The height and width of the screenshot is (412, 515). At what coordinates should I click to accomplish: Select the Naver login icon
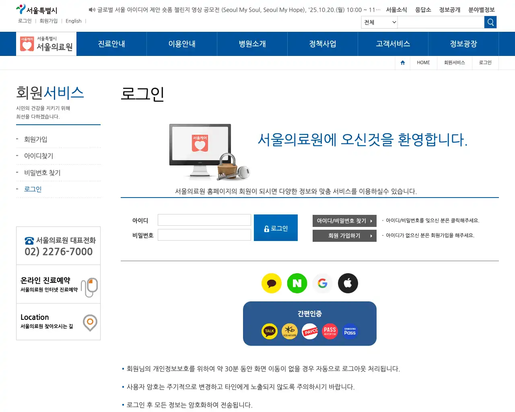(x=297, y=283)
